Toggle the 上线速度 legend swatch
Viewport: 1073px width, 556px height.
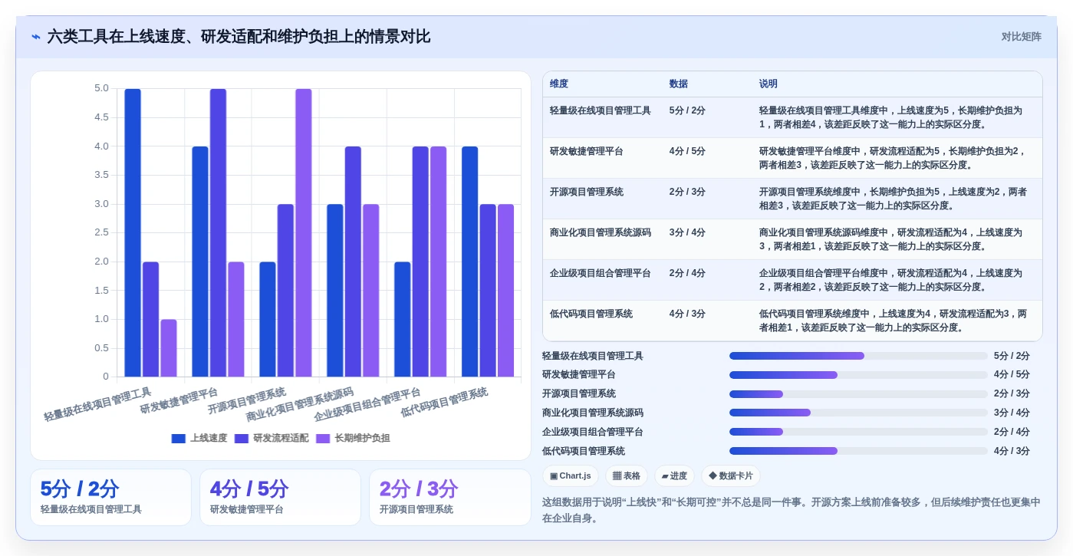click(x=179, y=439)
